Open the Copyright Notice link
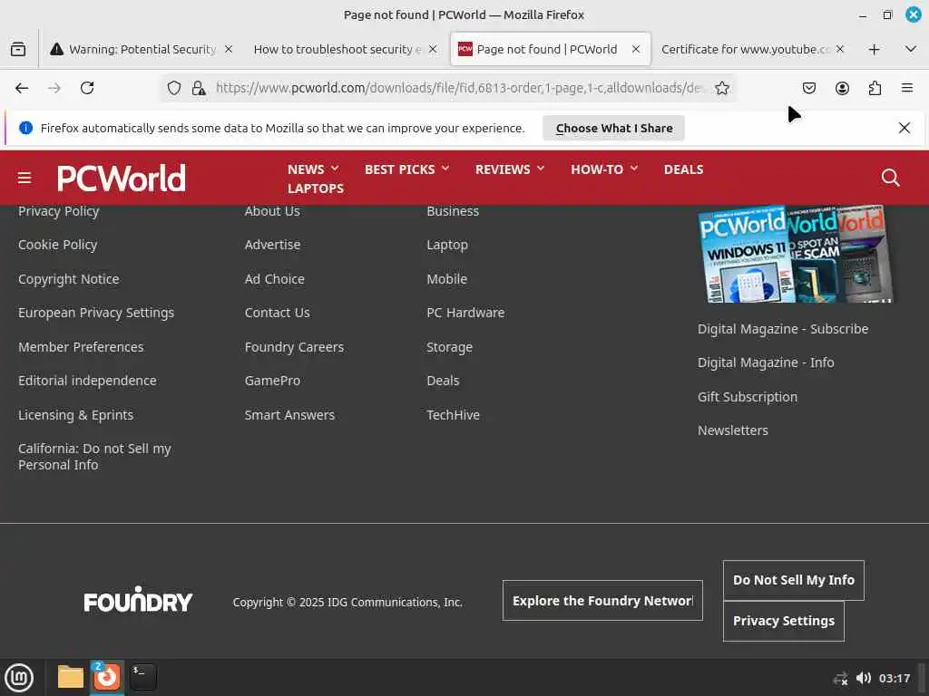This screenshot has width=929, height=696. [x=69, y=279]
